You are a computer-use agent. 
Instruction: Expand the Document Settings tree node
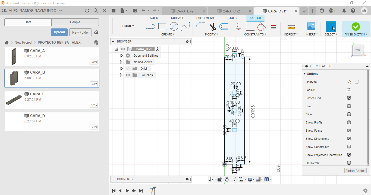121,56
